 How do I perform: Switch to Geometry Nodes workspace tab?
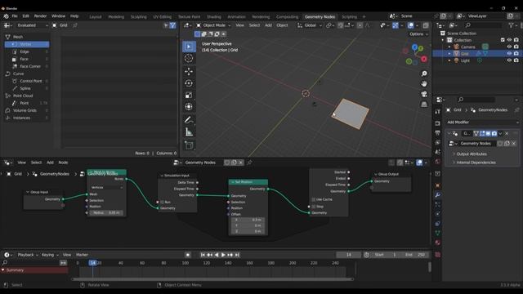pyautogui.click(x=320, y=16)
